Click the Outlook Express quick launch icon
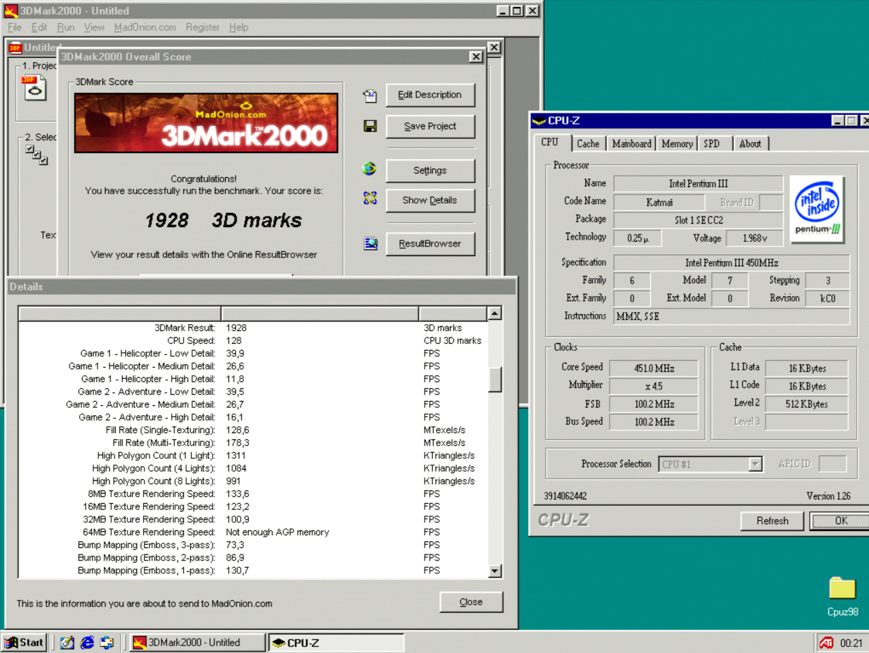 click(x=107, y=643)
